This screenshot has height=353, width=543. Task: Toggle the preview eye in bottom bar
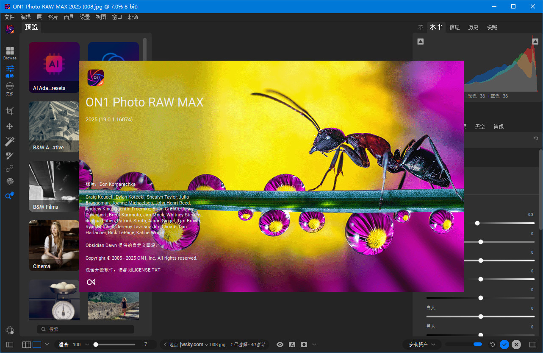tap(280, 345)
